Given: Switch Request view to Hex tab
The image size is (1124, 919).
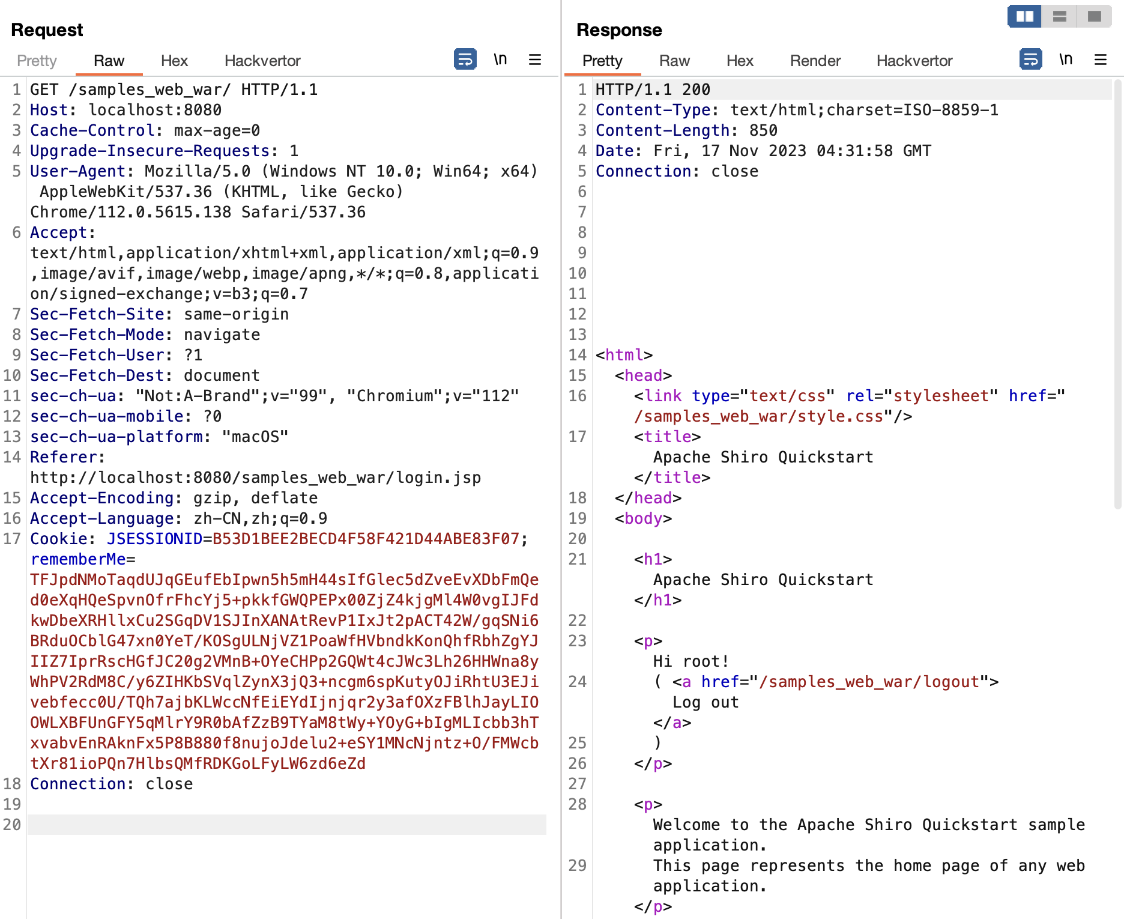Looking at the screenshot, I should 174,61.
